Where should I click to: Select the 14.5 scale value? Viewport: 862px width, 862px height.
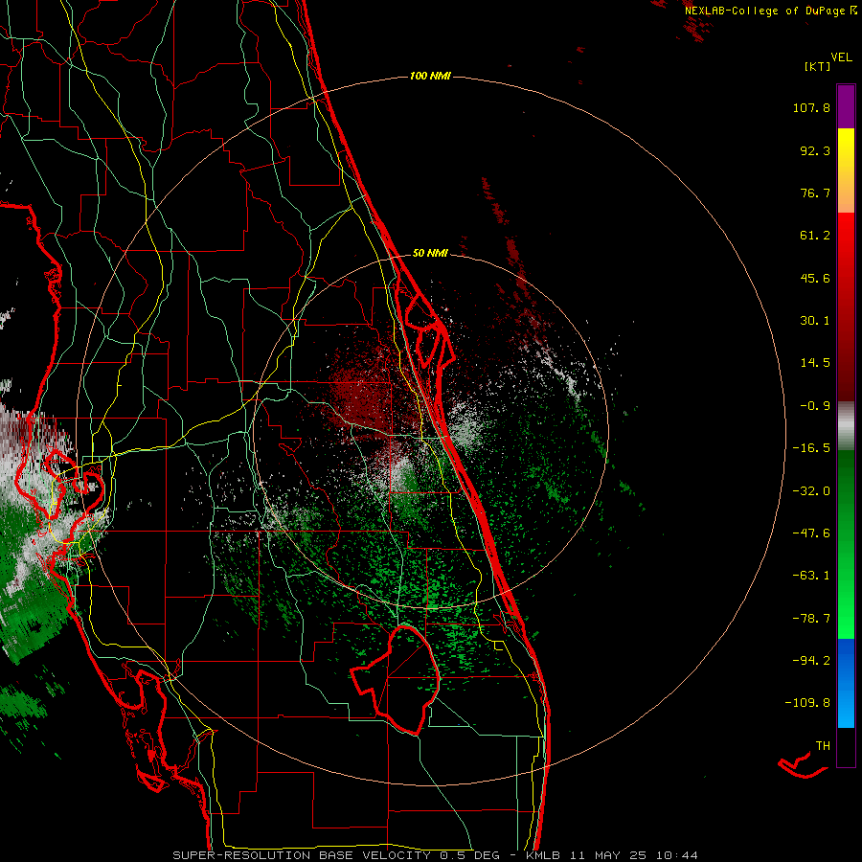coord(815,363)
